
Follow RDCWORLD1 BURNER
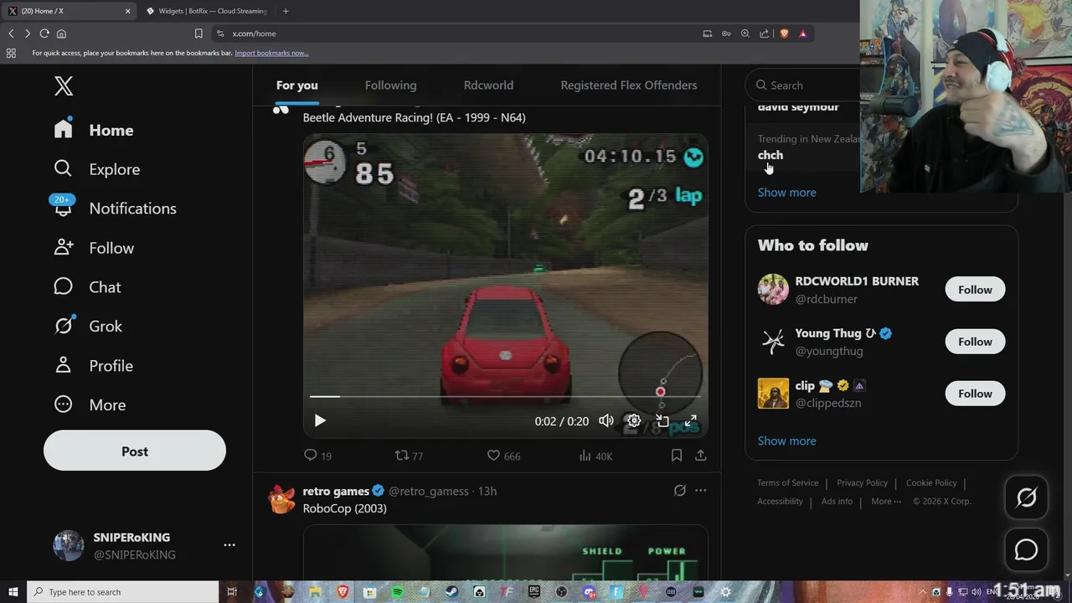pyautogui.click(x=975, y=290)
